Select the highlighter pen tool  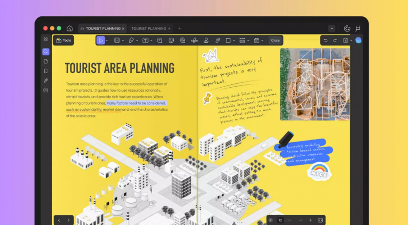pyautogui.click(x=131, y=40)
